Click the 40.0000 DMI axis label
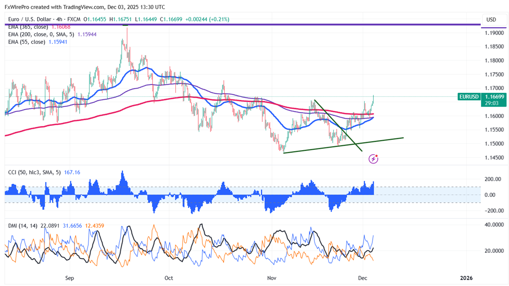Viewport: 509px width, 286px height. coord(494,225)
